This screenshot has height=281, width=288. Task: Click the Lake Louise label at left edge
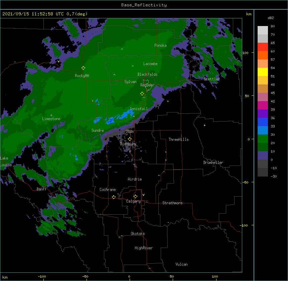tap(6, 162)
